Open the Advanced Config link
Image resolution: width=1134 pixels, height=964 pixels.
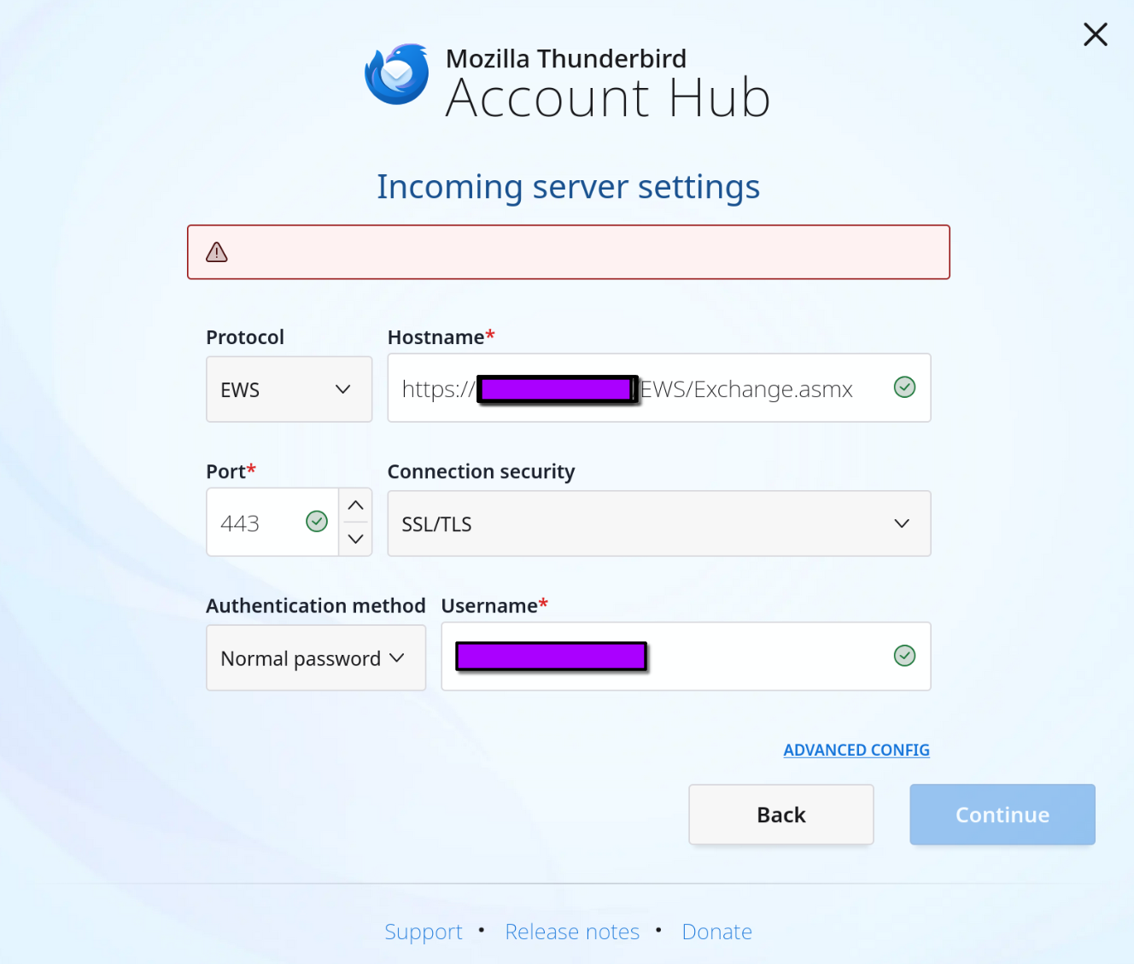coord(856,750)
